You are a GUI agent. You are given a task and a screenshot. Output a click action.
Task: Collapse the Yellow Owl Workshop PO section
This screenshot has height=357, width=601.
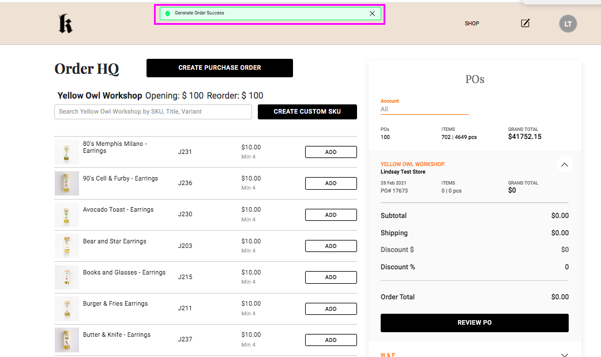(x=565, y=165)
